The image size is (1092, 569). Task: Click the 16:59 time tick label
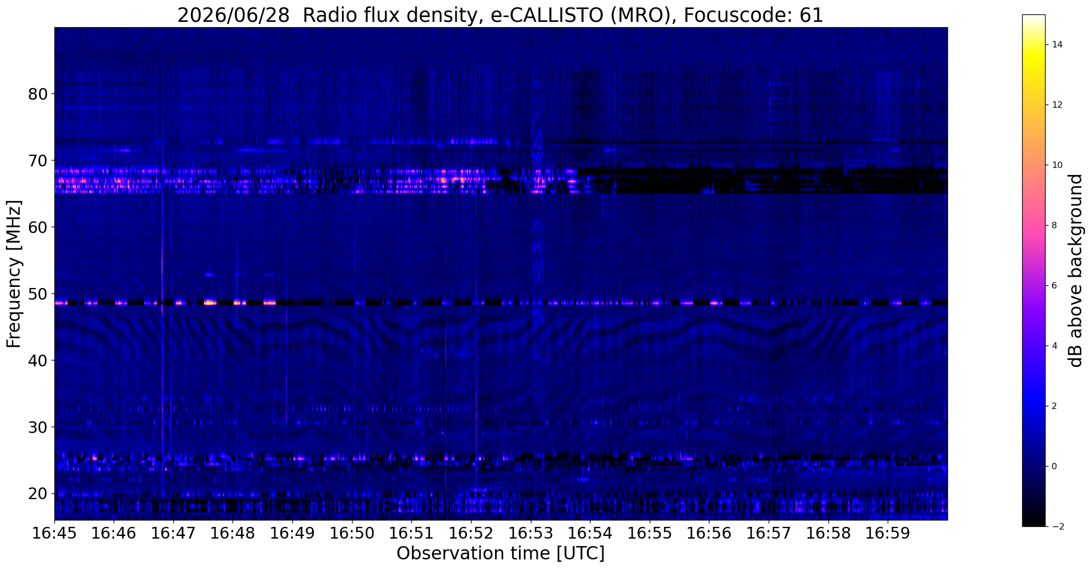click(x=888, y=532)
